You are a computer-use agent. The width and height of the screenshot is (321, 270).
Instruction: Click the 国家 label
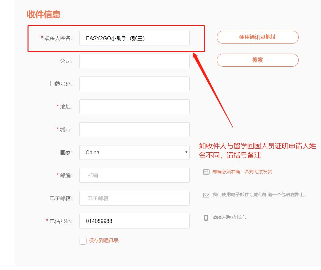point(66,153)
